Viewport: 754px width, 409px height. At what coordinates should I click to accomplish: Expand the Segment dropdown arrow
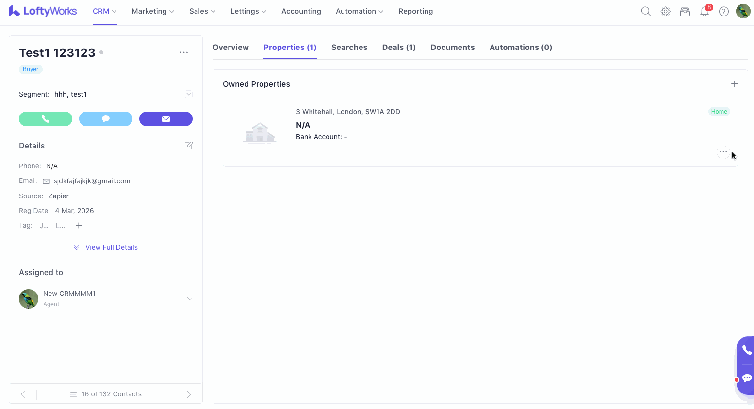[x=189, y=94]
